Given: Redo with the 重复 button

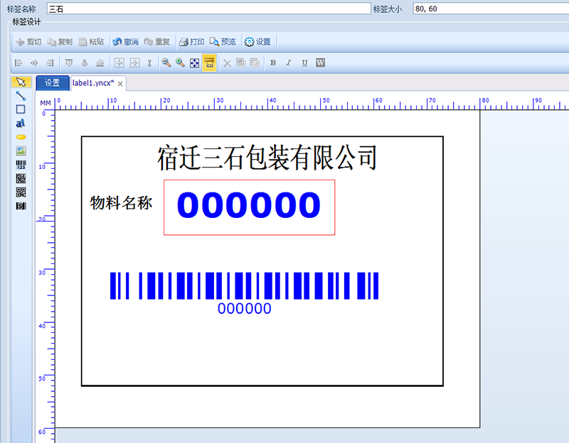Looking at the screenshot, I should point(156,42).
